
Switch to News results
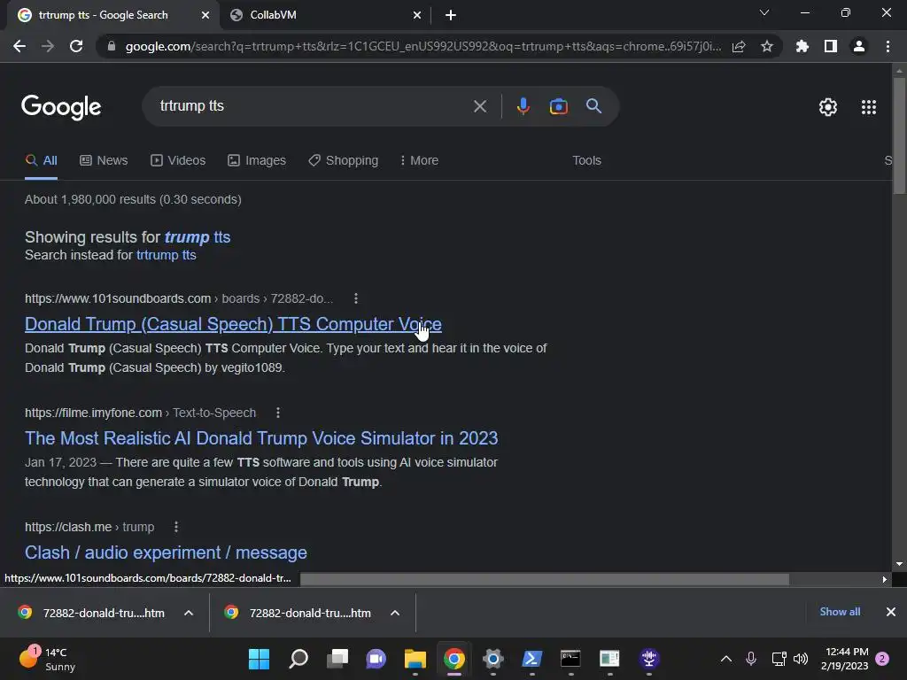(104, 161)
